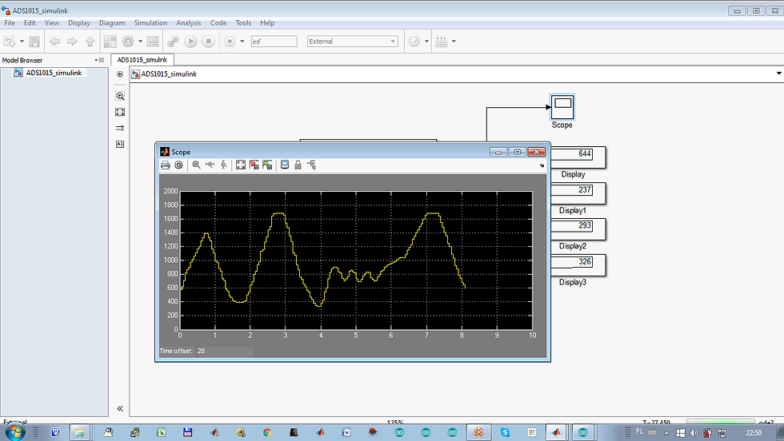Open the Edit menu
The width and height of the screenshot is (784, 441).
(30, 23)
